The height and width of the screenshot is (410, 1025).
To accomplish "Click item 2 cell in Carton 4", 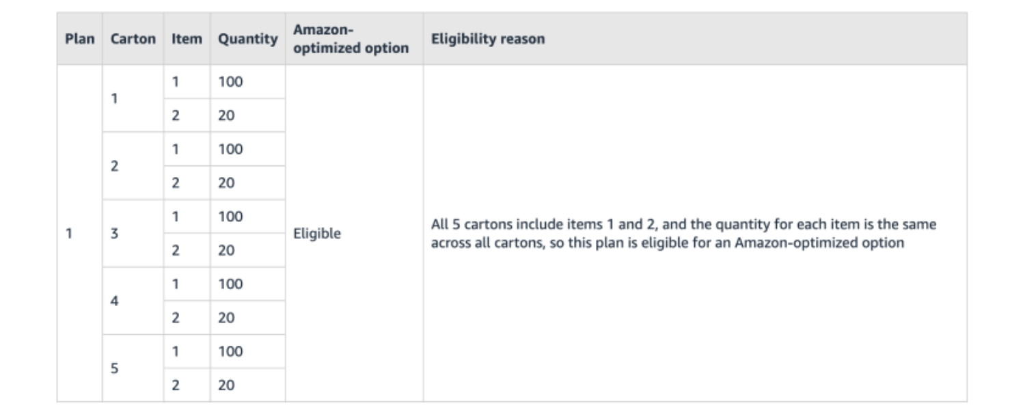I will click(176, 318).
